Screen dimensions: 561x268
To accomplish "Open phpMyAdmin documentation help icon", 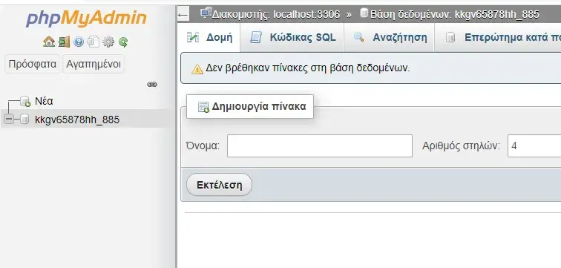I will point(79,42).
